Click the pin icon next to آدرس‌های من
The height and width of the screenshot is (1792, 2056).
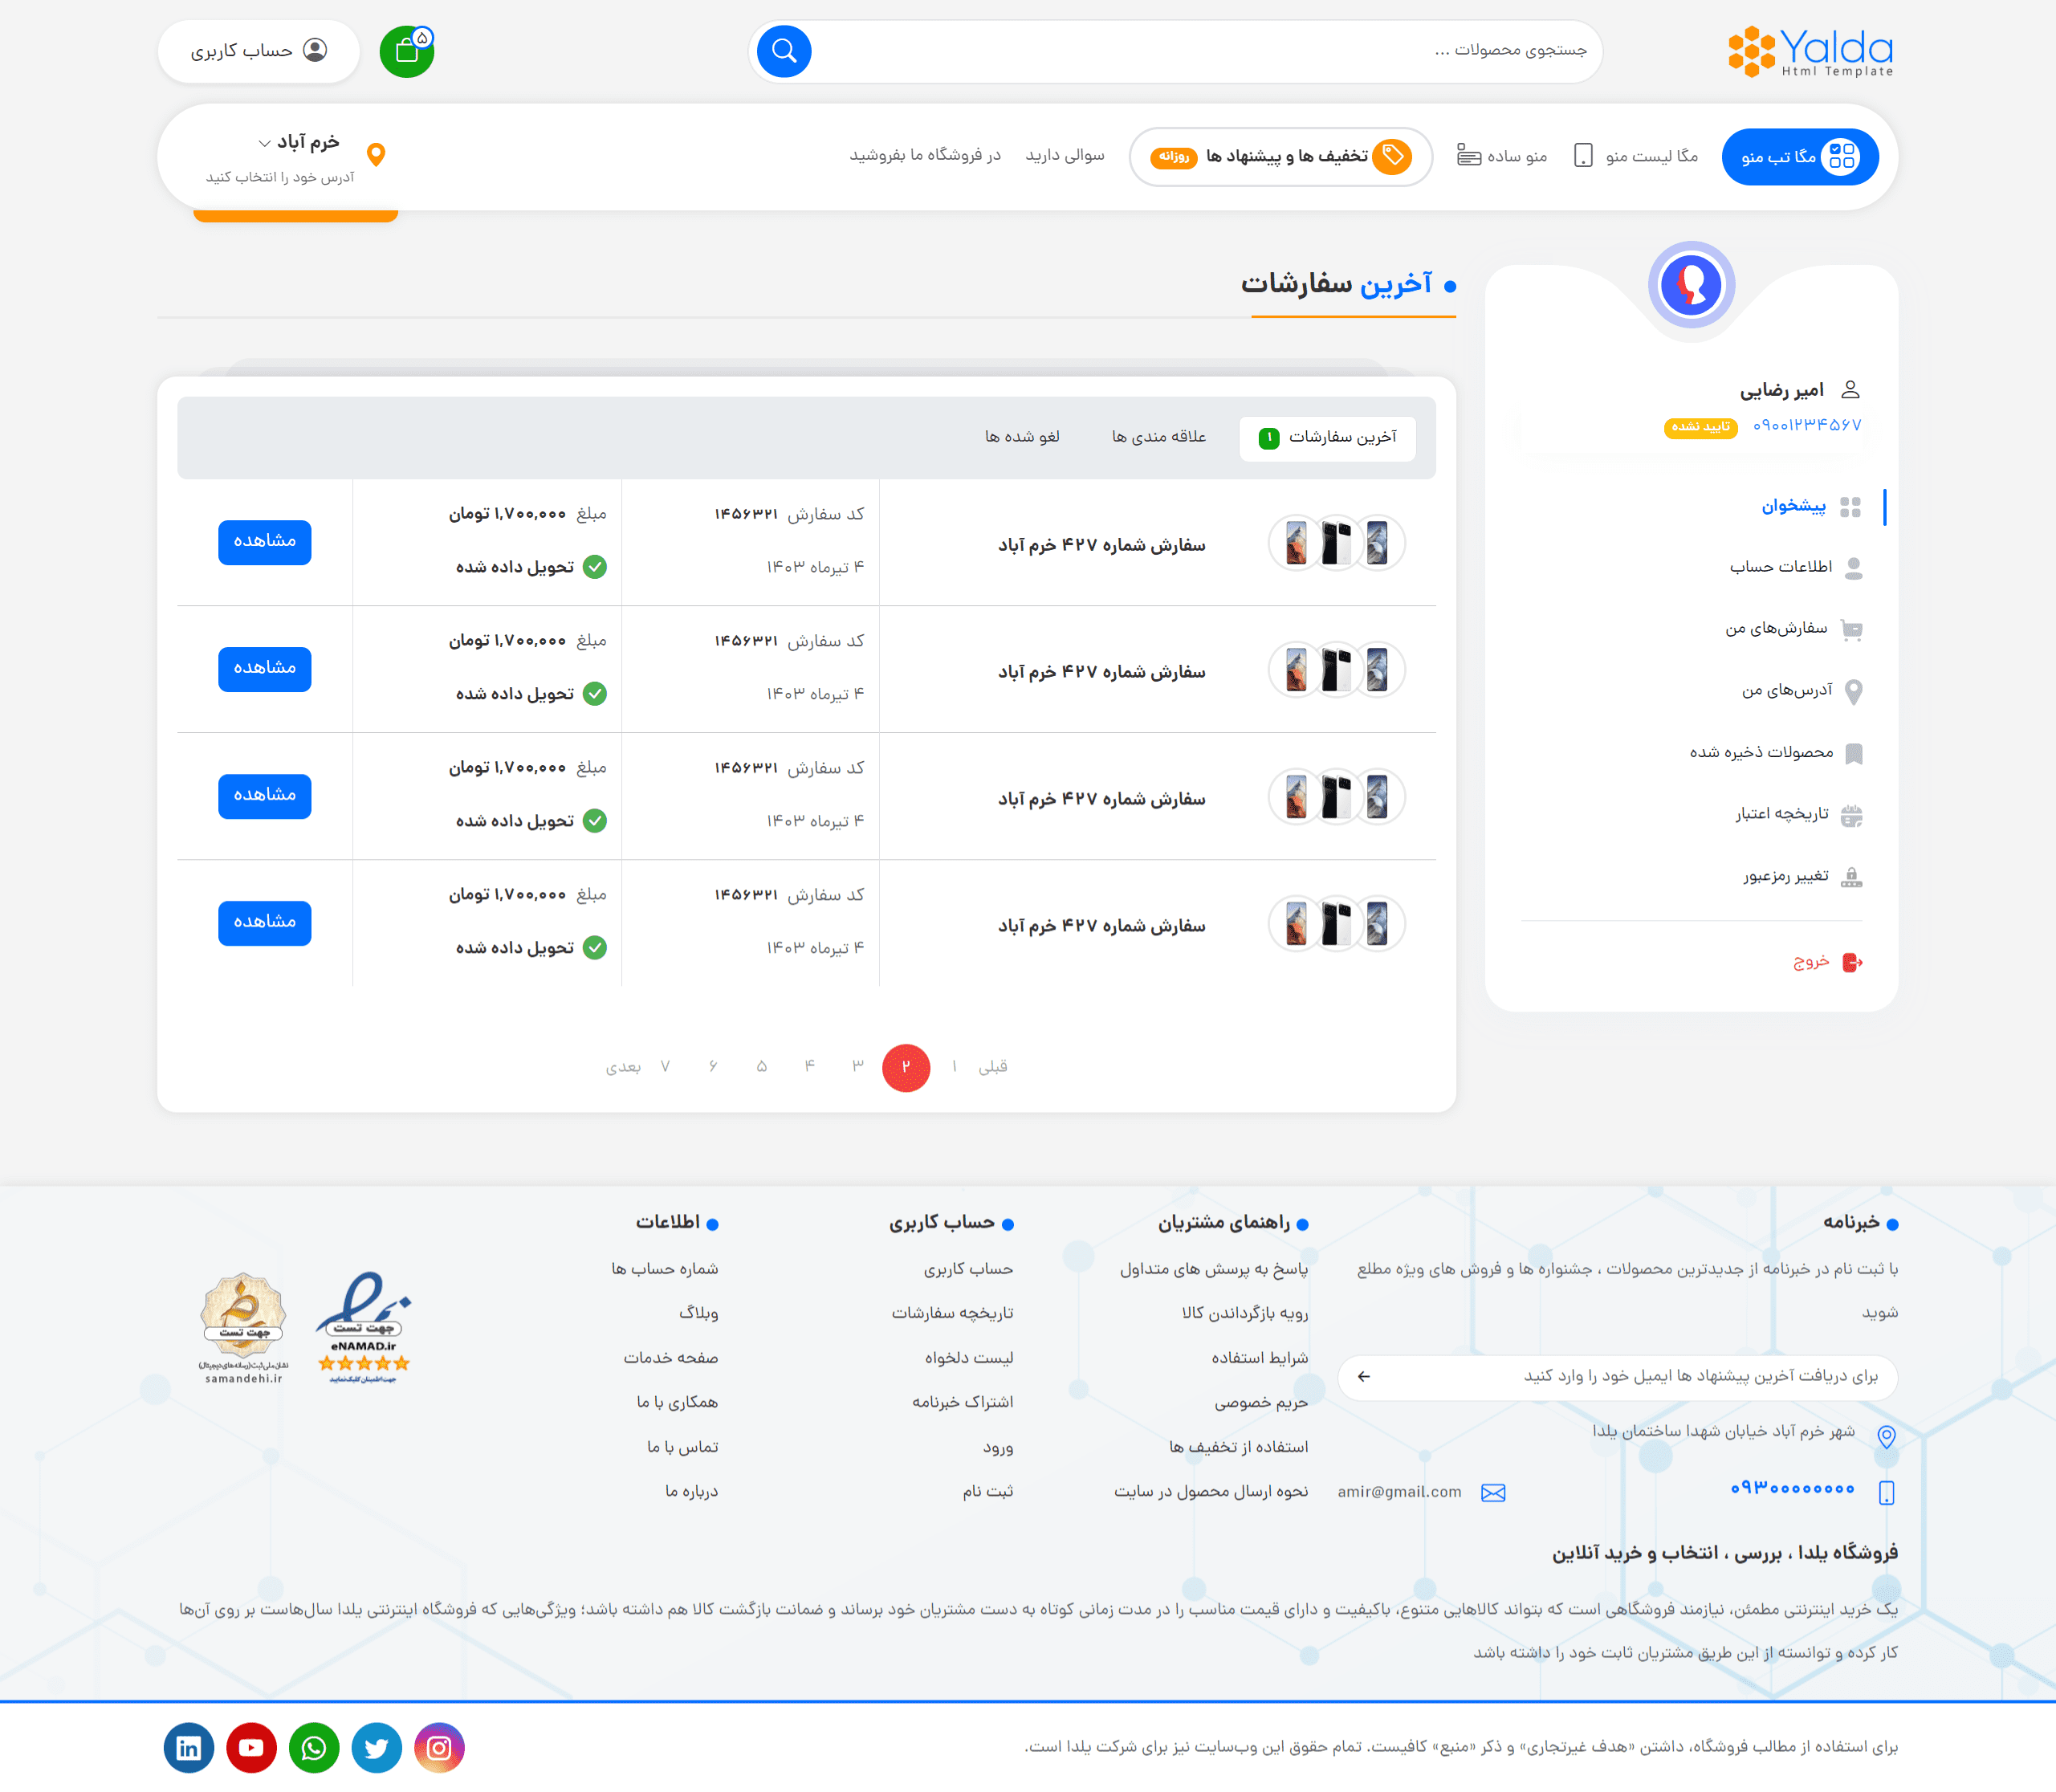click(x=1853, y=691)
